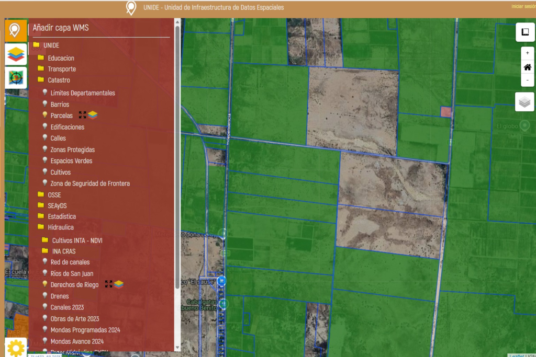Zoom out of the map
This screenshot has width=536, height=357.
tap(527, 80)
